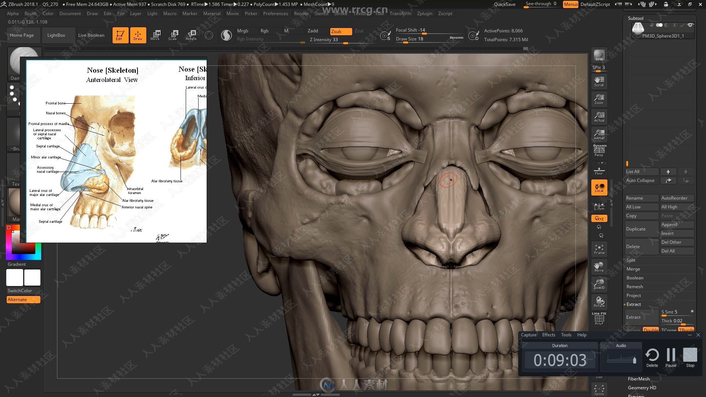Click the subtool move-into-folder arrow icon
The image size is (706, 397).
668,180
